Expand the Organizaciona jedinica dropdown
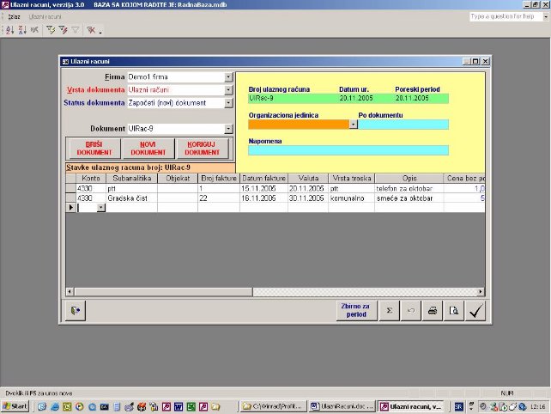This screenshot has width=551, height=414. (353, 125)
